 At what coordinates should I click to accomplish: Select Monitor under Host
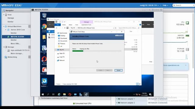(10, 22)
